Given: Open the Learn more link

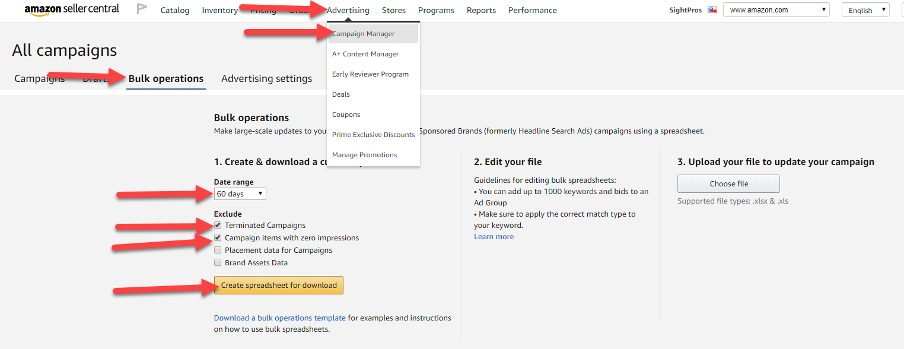Looking at the screenshot, I should pos(494,237).
